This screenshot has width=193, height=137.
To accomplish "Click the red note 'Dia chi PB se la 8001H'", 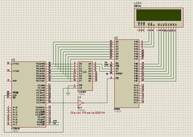I will pyautogui.click(x=88, y=113).
